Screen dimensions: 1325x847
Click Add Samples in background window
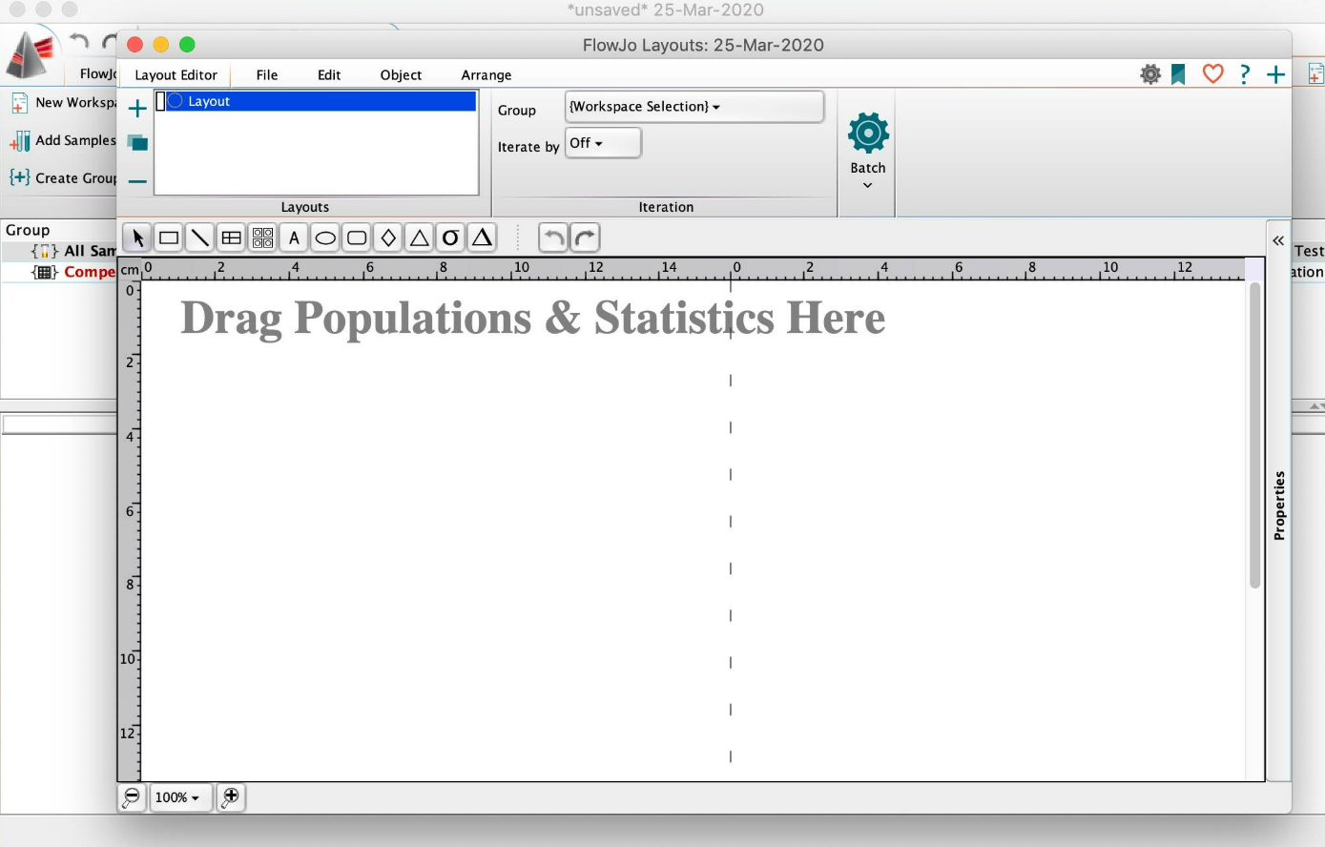[63, 141]
